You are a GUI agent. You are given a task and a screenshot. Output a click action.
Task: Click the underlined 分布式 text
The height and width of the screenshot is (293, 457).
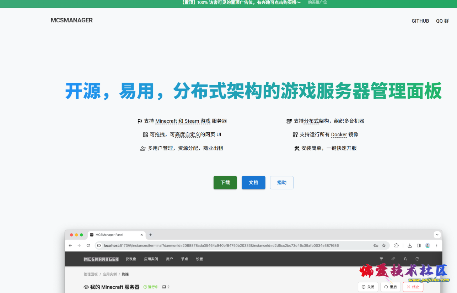pos(311,121)
